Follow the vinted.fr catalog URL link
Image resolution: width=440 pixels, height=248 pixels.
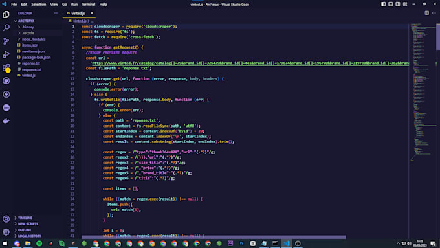pos(250,63)
